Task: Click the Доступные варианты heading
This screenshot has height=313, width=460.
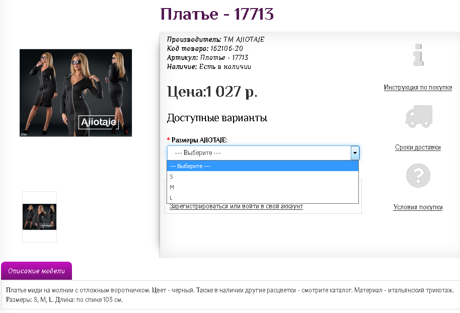Action: click(217, 118)
